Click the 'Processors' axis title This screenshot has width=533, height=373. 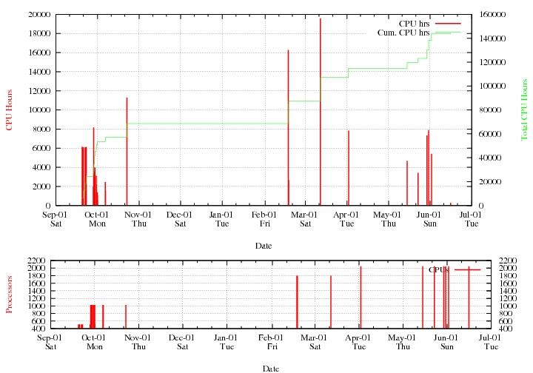[x=9, y=295]
